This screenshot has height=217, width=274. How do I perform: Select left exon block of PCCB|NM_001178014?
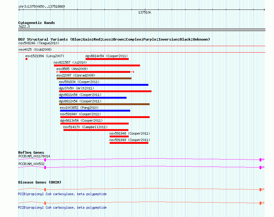point(45,160)
